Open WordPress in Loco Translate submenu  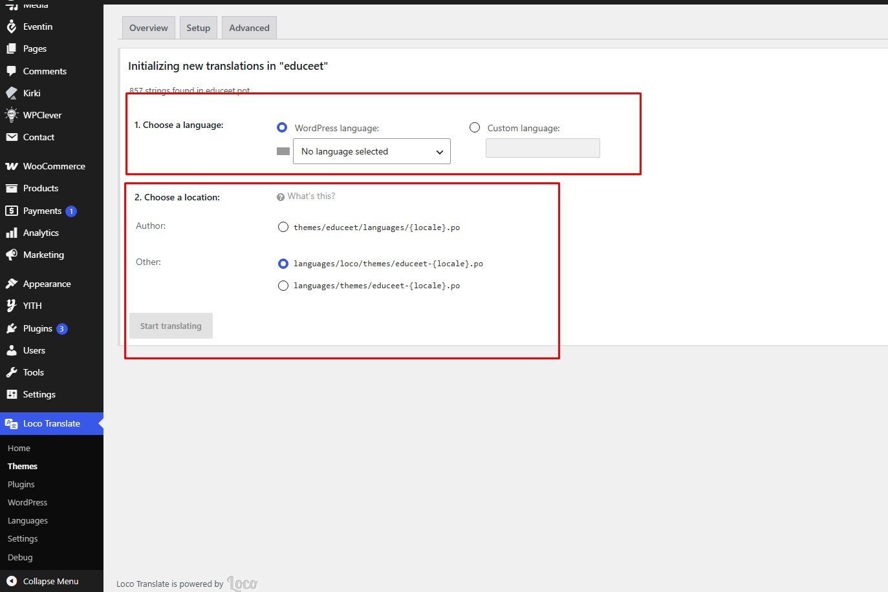(x=27, y=502)
